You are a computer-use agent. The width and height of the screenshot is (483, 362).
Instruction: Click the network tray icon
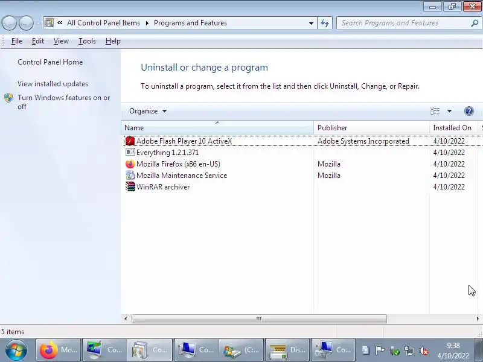pyautogui.click(x=409, y=351)
